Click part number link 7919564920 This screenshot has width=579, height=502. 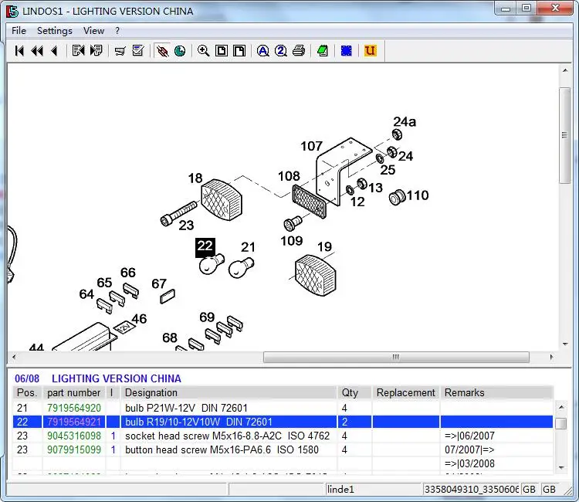[x=74, y=408]
